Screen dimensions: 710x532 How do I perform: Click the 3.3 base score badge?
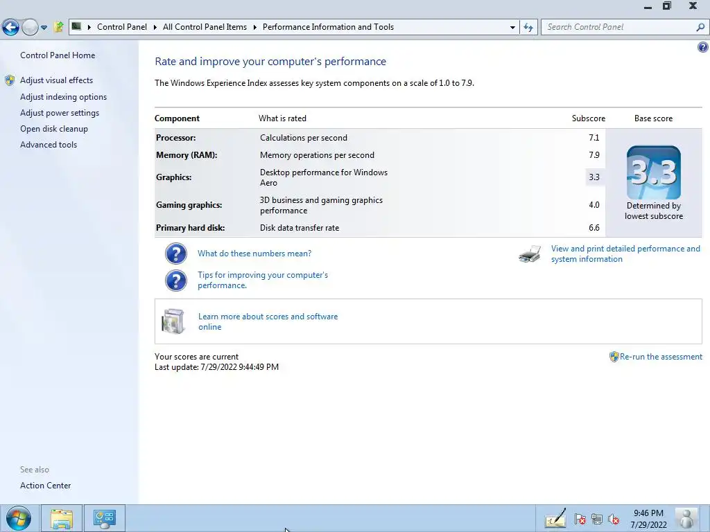[653, 172]
